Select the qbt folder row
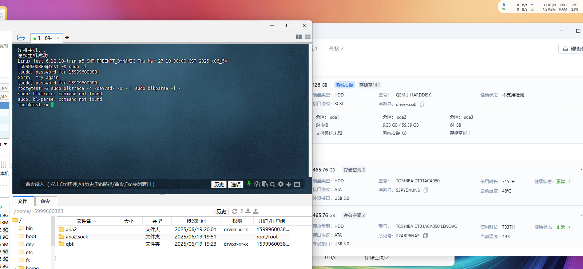Image resolution: width=583 pixels, height=269 pixels. 174,244
